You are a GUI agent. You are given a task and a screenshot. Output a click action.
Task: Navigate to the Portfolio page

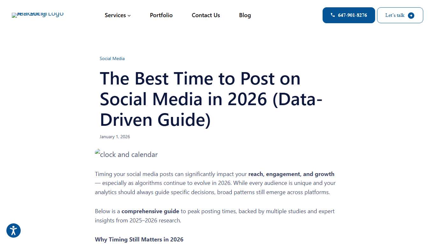(x=161, y=15)
